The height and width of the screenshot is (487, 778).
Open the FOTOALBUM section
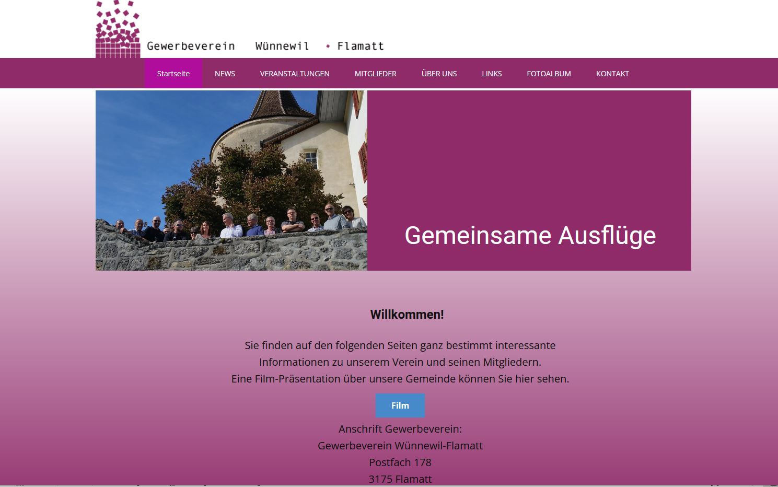549,73
